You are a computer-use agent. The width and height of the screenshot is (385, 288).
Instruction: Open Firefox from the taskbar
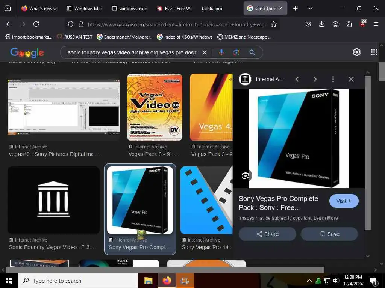(x=167, y=280)
